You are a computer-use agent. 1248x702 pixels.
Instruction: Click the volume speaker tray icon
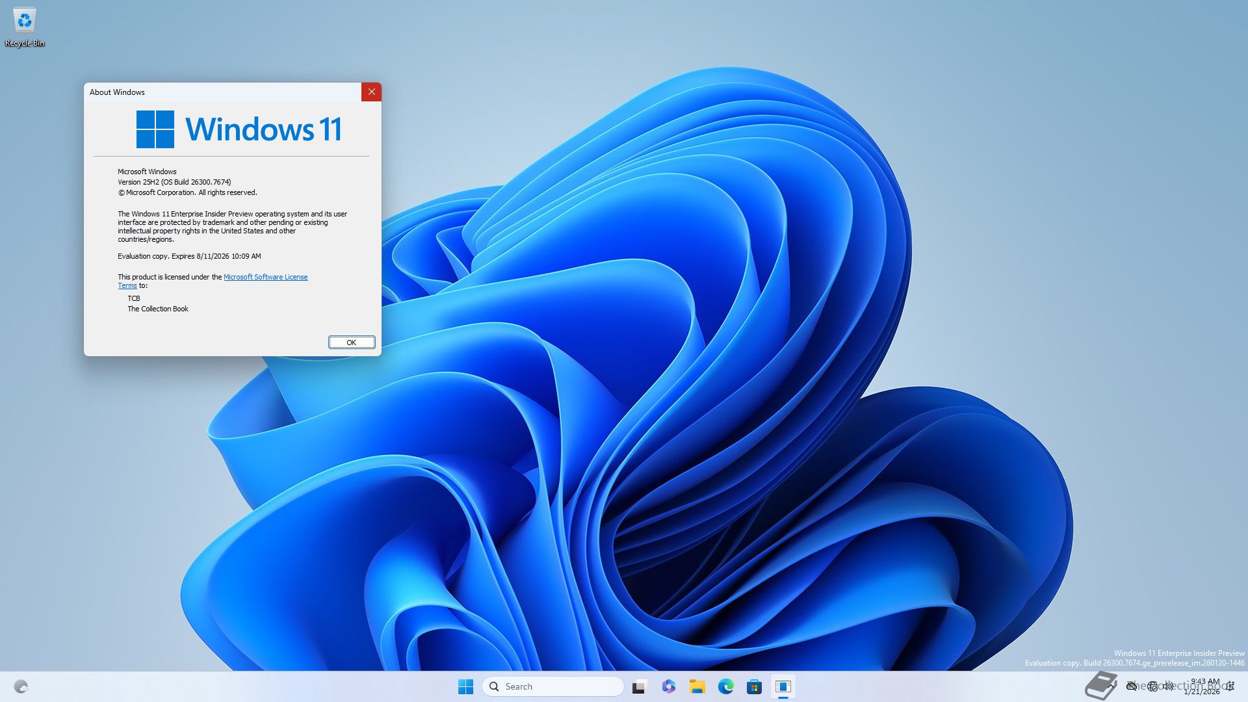coord(1168,686)
